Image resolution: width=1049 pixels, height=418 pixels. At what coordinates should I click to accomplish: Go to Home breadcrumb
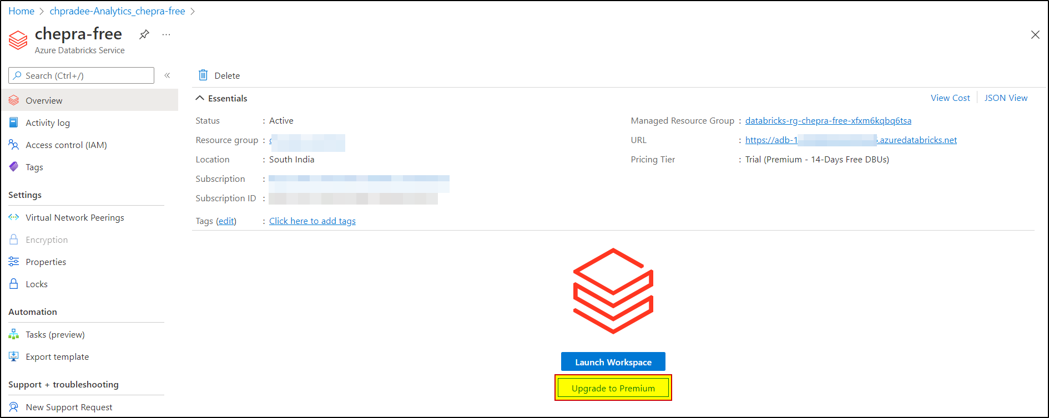pyautogui.click(x=21, y=11)
